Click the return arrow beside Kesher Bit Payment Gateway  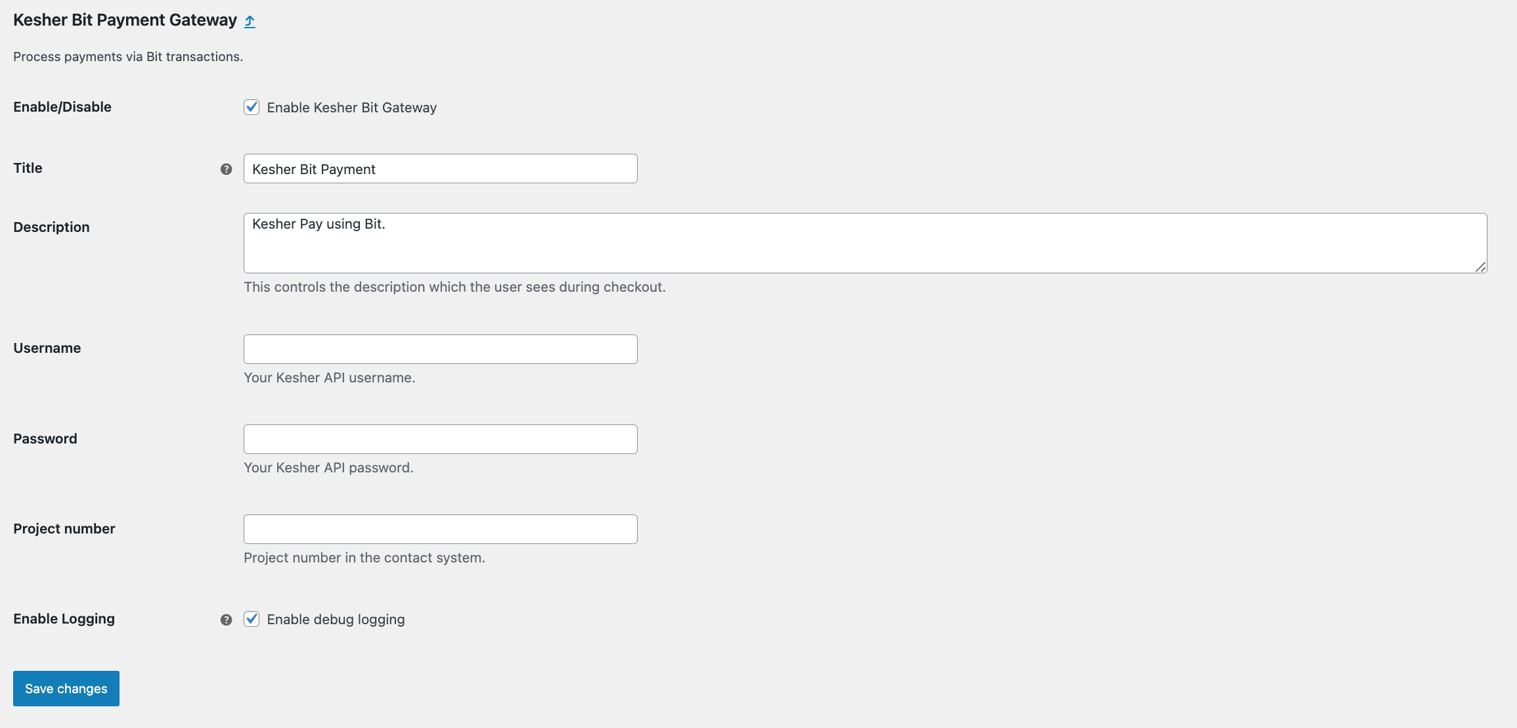coord(250,22)
